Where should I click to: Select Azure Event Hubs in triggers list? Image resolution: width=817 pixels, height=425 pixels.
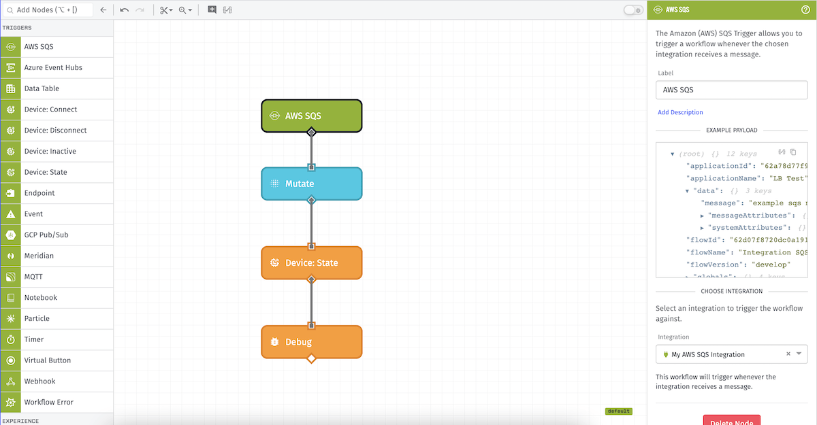tap(57, 68)
